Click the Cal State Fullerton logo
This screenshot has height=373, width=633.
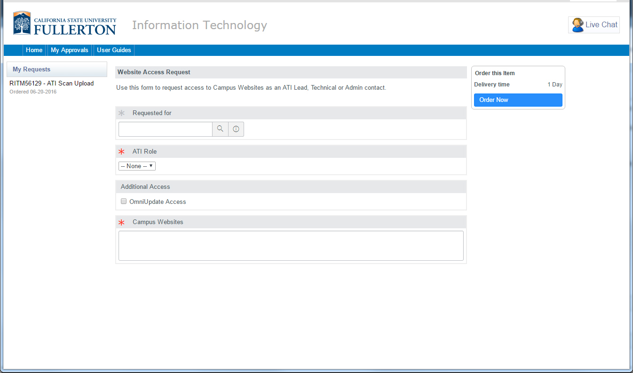pyautogui.click(x=65, y=24)
